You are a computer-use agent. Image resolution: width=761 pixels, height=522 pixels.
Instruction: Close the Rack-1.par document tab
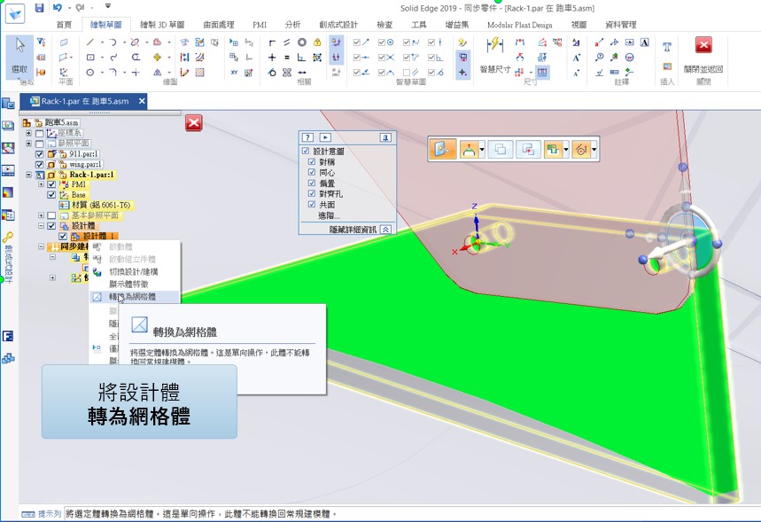(142, 101)
